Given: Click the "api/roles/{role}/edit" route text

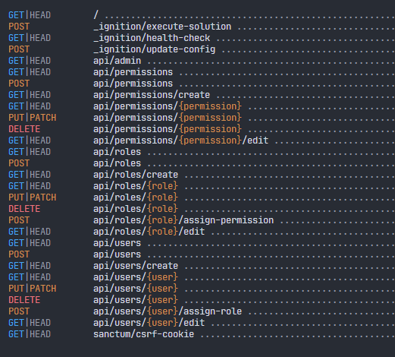Looking at the screenshot, I should pyautogui.click(x=149, y=232).
